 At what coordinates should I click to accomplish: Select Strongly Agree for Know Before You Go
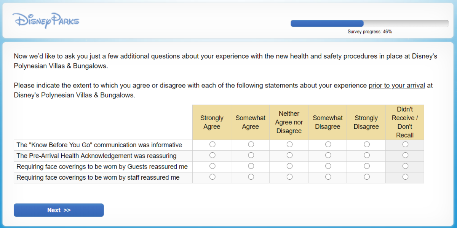coord(213,145)
